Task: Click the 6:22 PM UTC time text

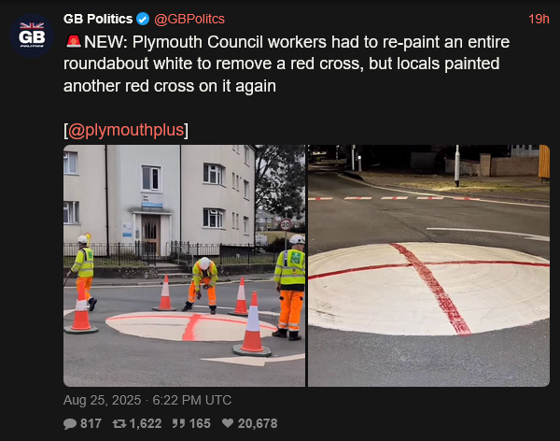Action: coord(191,400)
